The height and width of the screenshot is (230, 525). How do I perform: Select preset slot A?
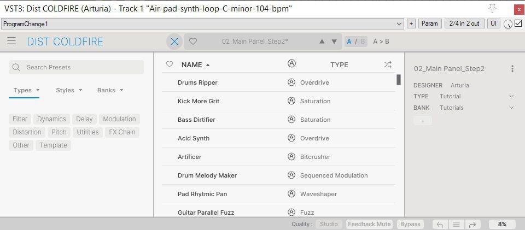click(349, 42)
